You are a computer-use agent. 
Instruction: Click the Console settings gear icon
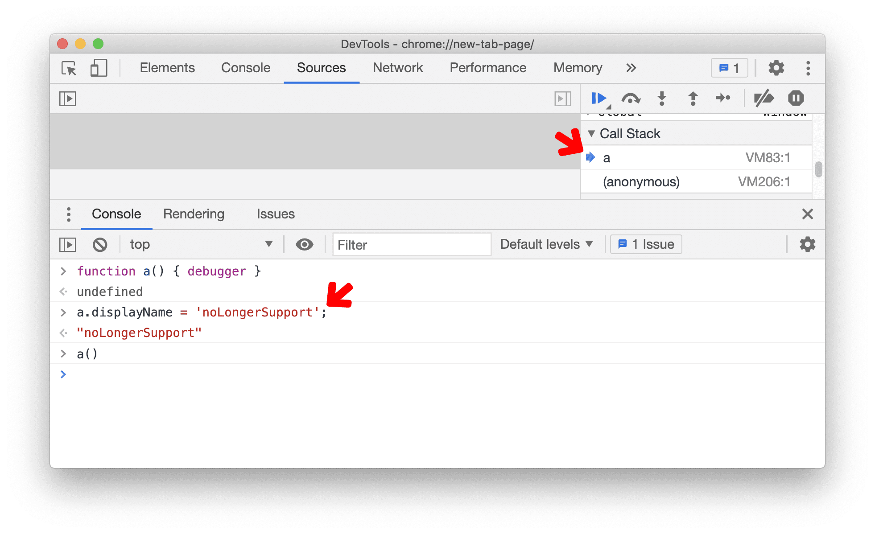point(807,245)
